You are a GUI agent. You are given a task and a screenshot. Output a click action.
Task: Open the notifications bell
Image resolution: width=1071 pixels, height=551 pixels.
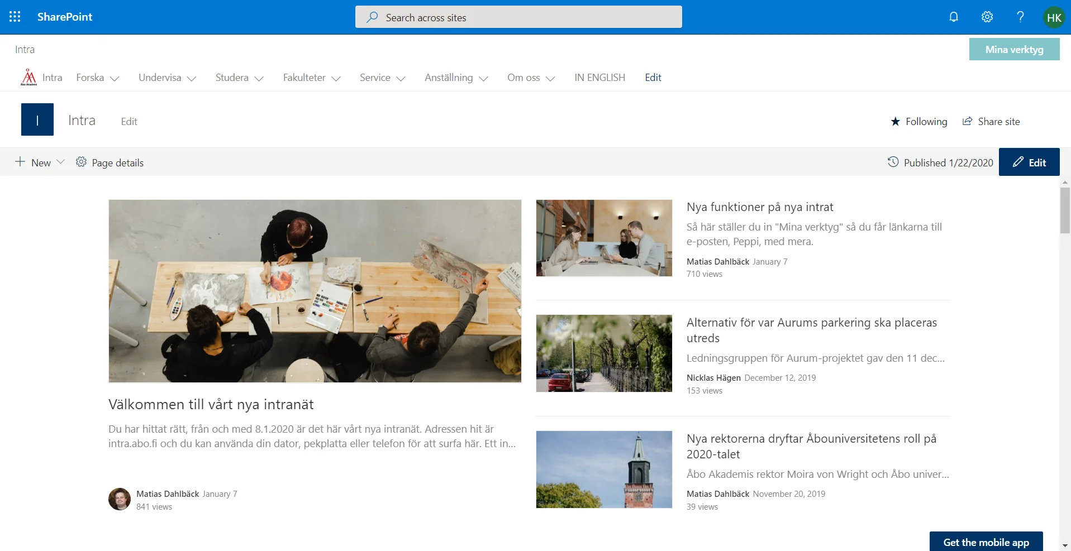click(954, 17)
